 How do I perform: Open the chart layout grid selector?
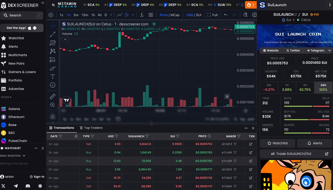point(151,15)
